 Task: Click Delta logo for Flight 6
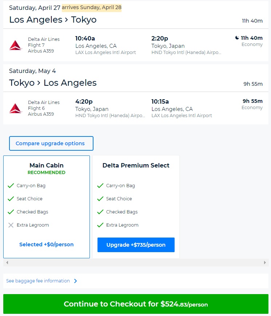pyautogui.click(x=15, y=108)
